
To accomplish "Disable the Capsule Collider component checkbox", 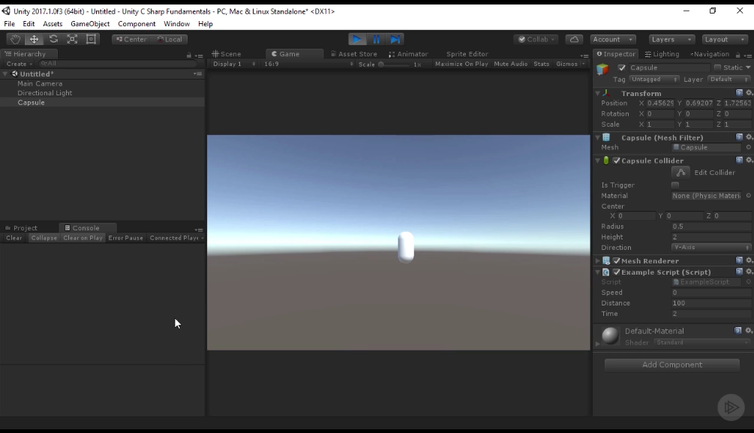I will [617, 161].
